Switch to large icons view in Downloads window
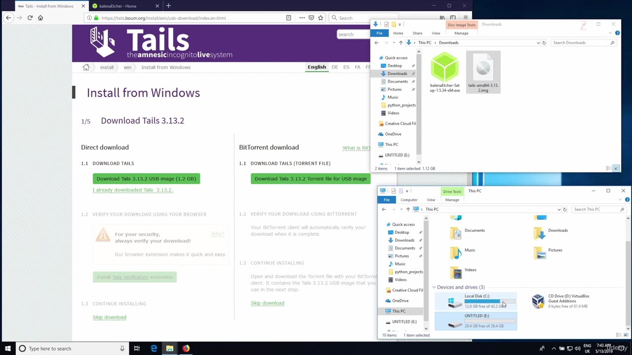 tap(616, 169)
